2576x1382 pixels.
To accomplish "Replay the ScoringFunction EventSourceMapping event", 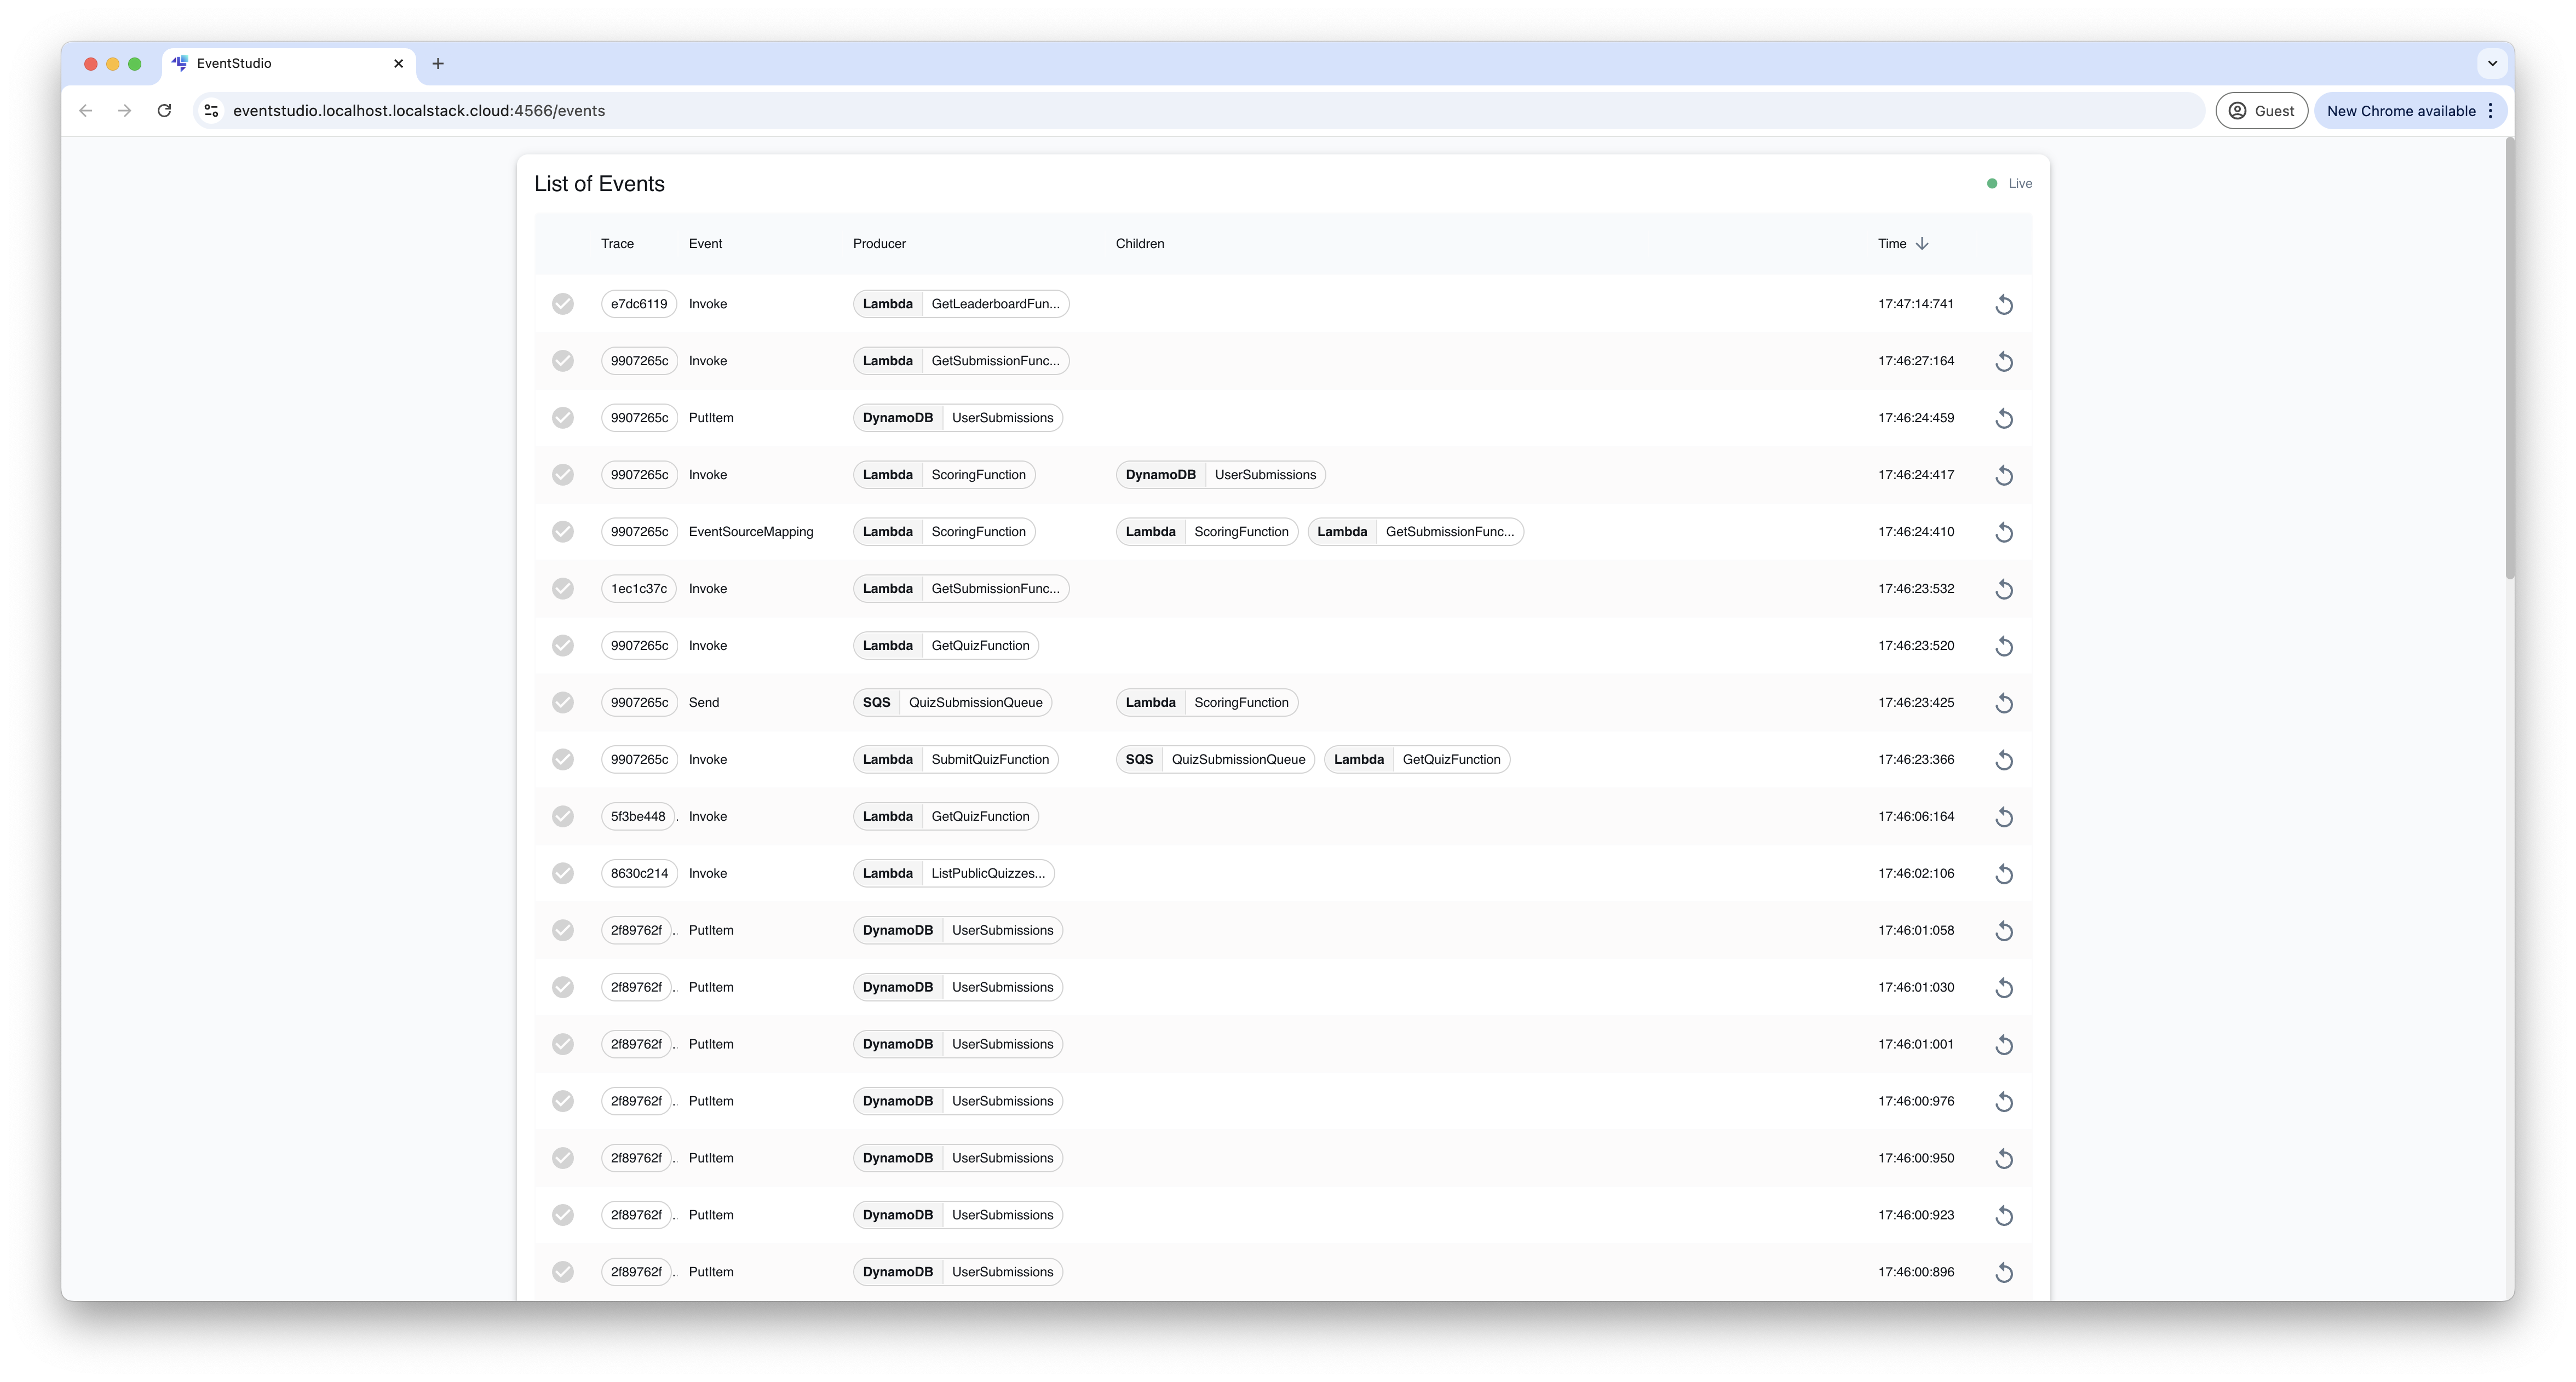I will click(2005, 531).
